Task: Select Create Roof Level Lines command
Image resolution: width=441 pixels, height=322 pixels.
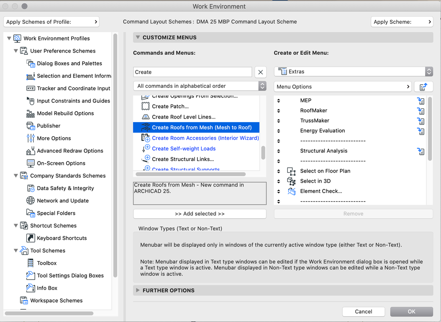Action: tap(196, 117)
